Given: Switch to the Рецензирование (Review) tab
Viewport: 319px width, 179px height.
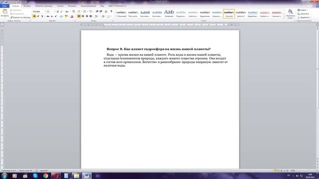Looking at the screenshot, I should click(x=88, y=6).
